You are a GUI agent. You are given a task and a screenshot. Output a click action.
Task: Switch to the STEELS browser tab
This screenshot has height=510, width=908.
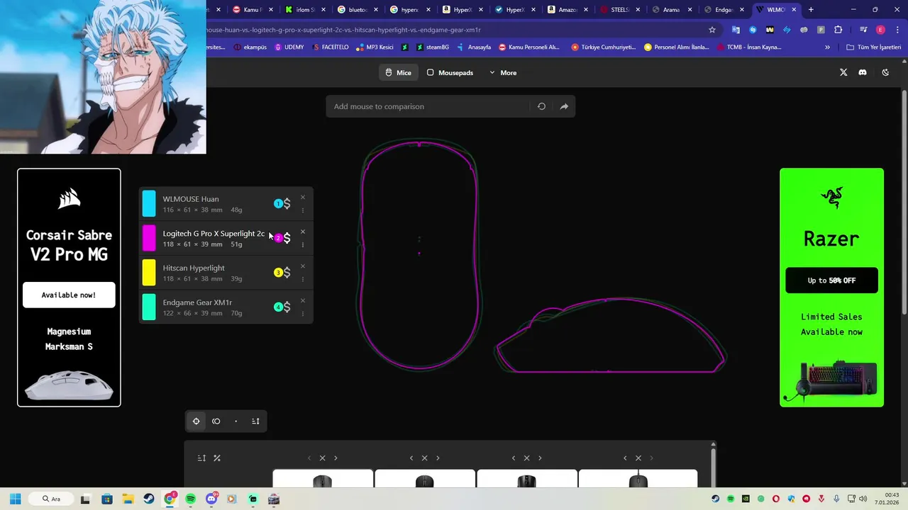tap(621, 10)
